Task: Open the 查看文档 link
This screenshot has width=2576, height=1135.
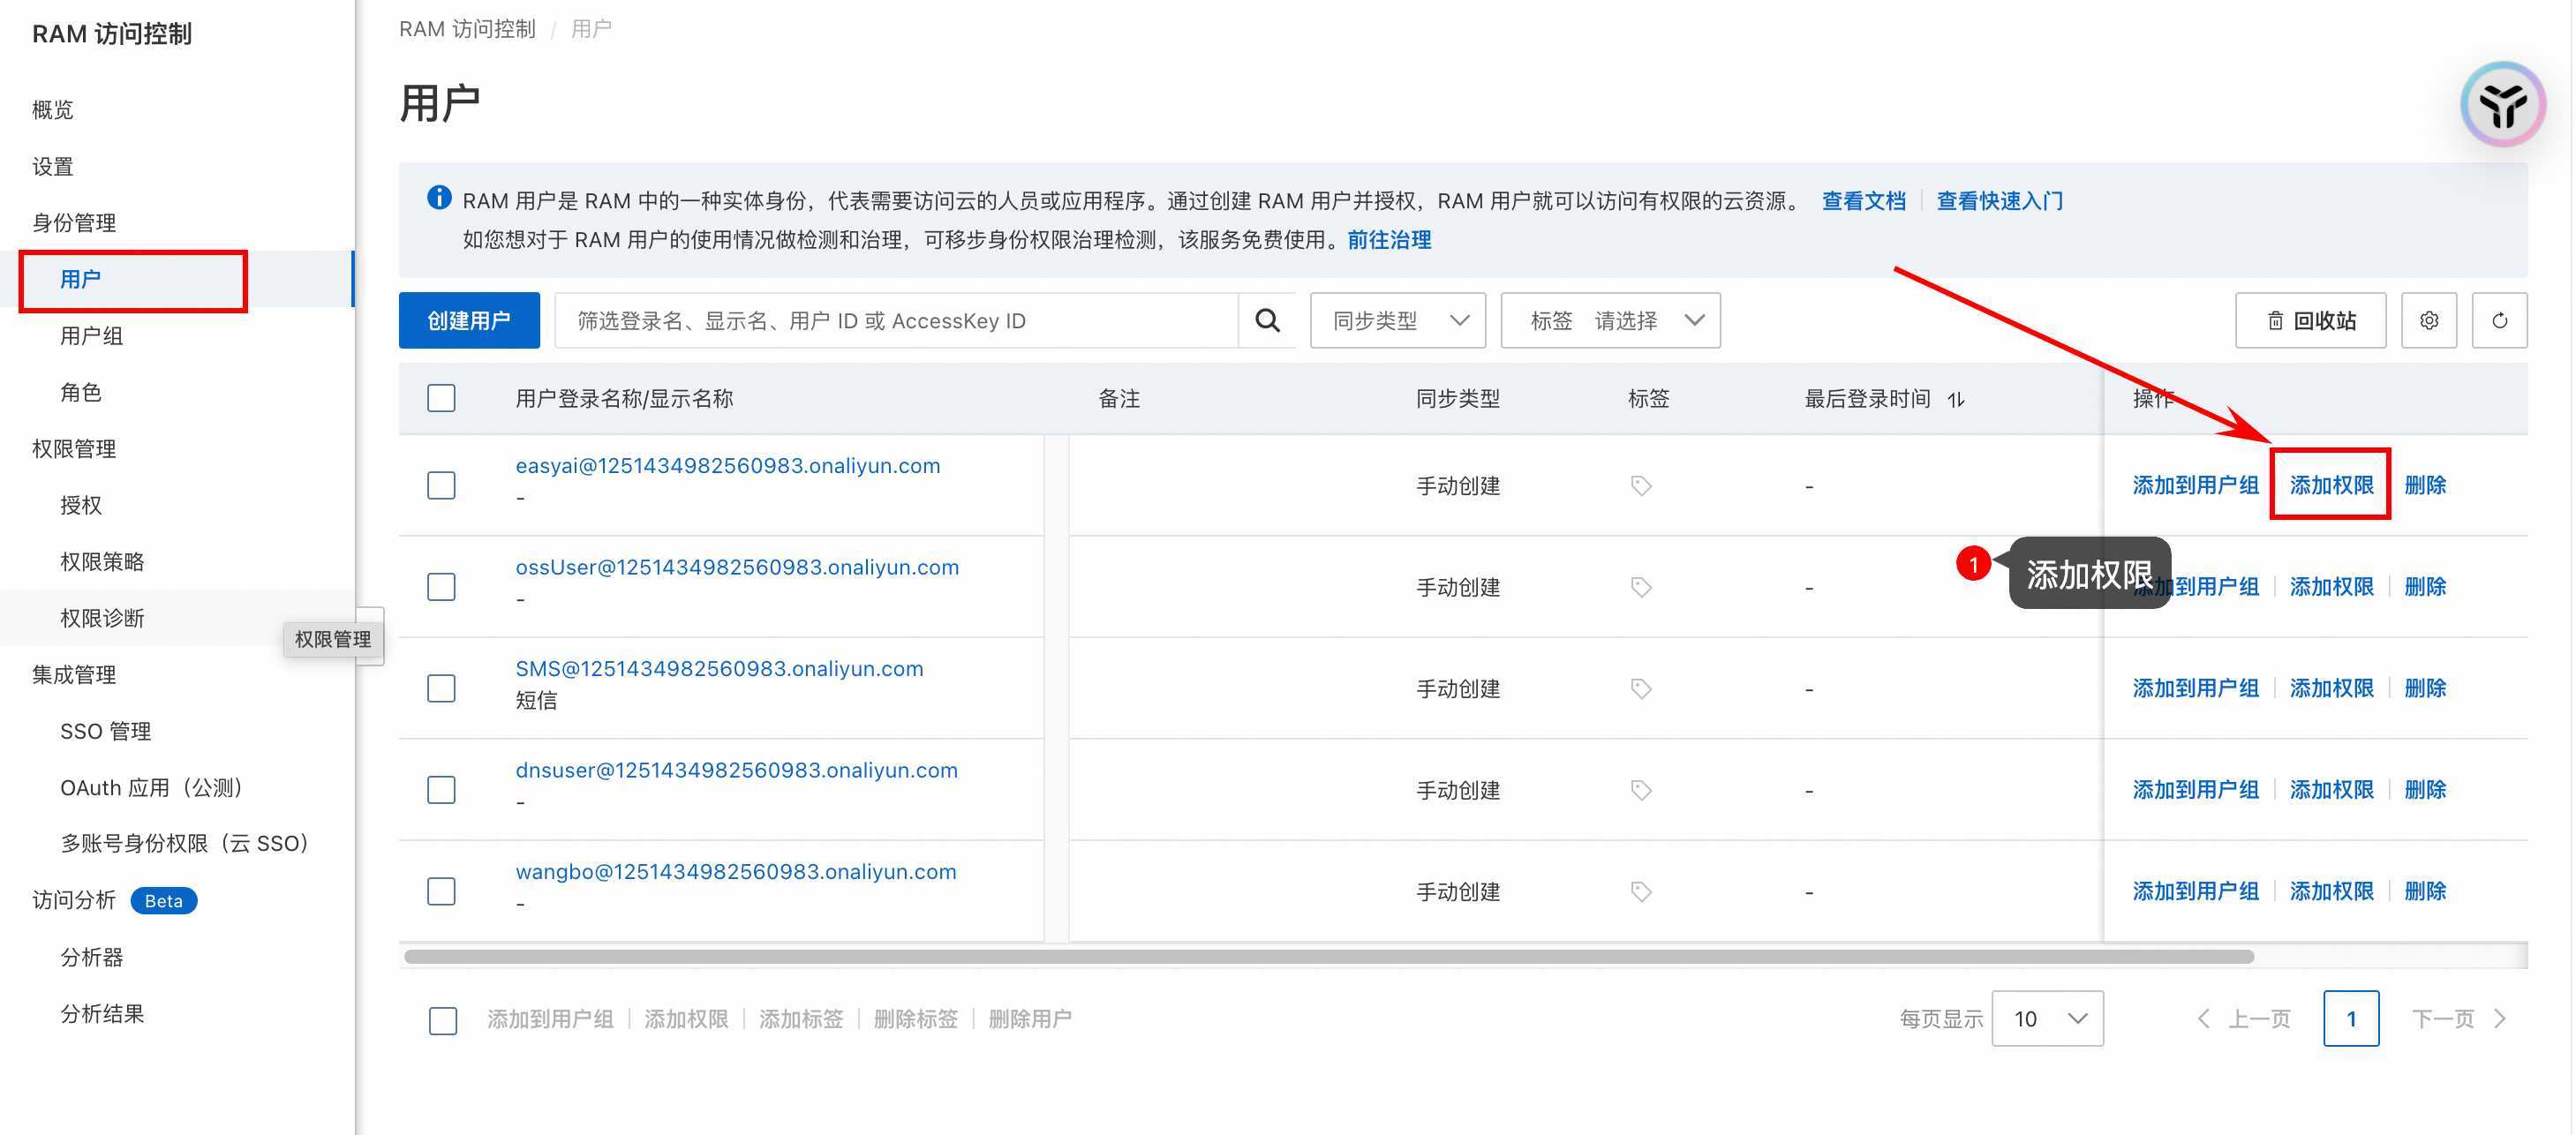Action: click(x=1863, y=201)
